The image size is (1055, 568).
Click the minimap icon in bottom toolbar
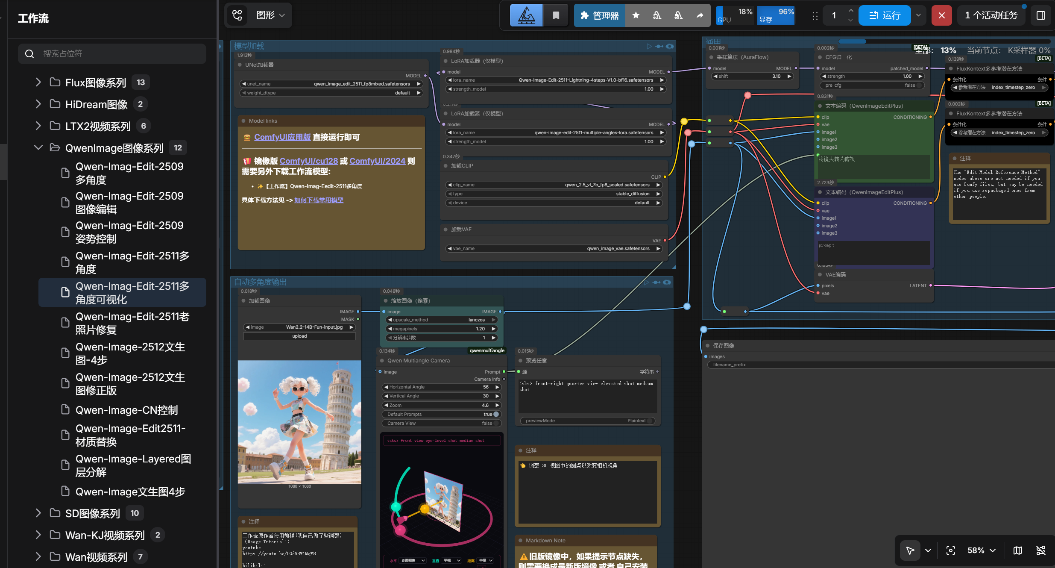click(x=1018, y=550)
